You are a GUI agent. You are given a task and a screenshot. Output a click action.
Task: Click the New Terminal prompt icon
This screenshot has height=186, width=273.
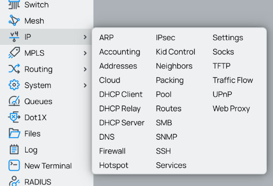click(x=14, y=165)
